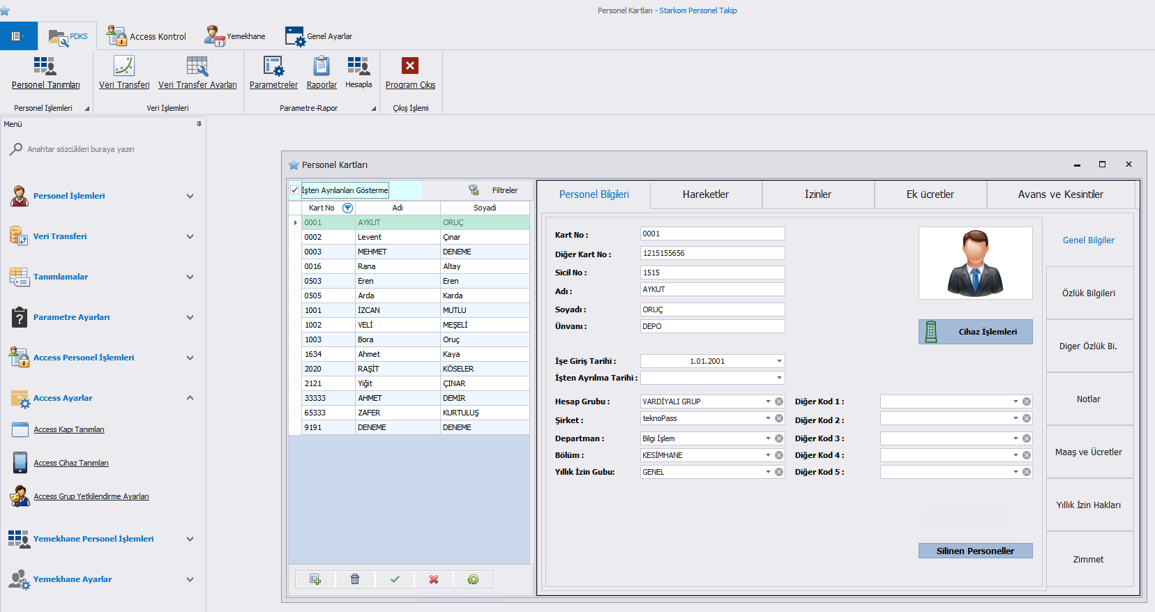This screenshot has width=1155, height=612.
Task: Click the Silinen Personeller button
Action: coord(975,551)
